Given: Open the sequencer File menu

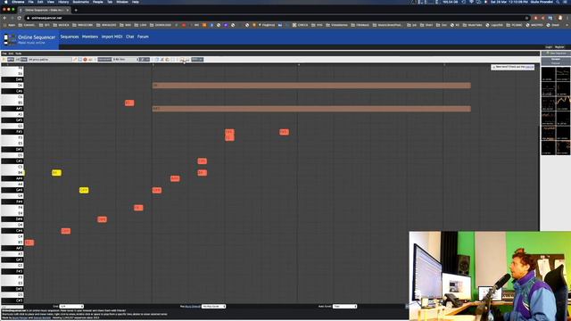Looking at the screenshot, I should [x=4, y=53].
